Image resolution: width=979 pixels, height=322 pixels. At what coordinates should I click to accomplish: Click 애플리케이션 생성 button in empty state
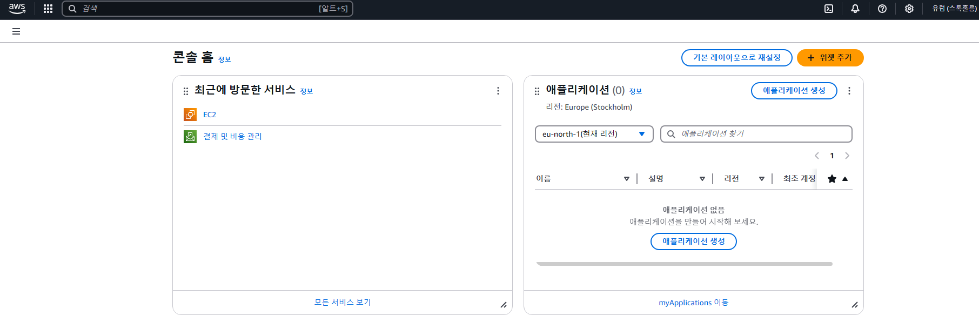click(x=694, y=242)
